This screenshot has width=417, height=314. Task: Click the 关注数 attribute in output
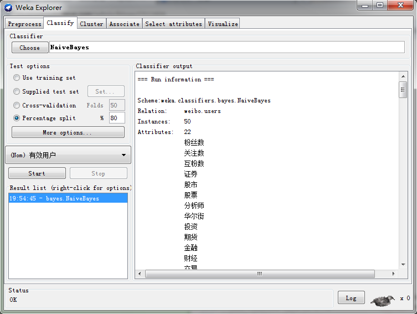point(194,153)
